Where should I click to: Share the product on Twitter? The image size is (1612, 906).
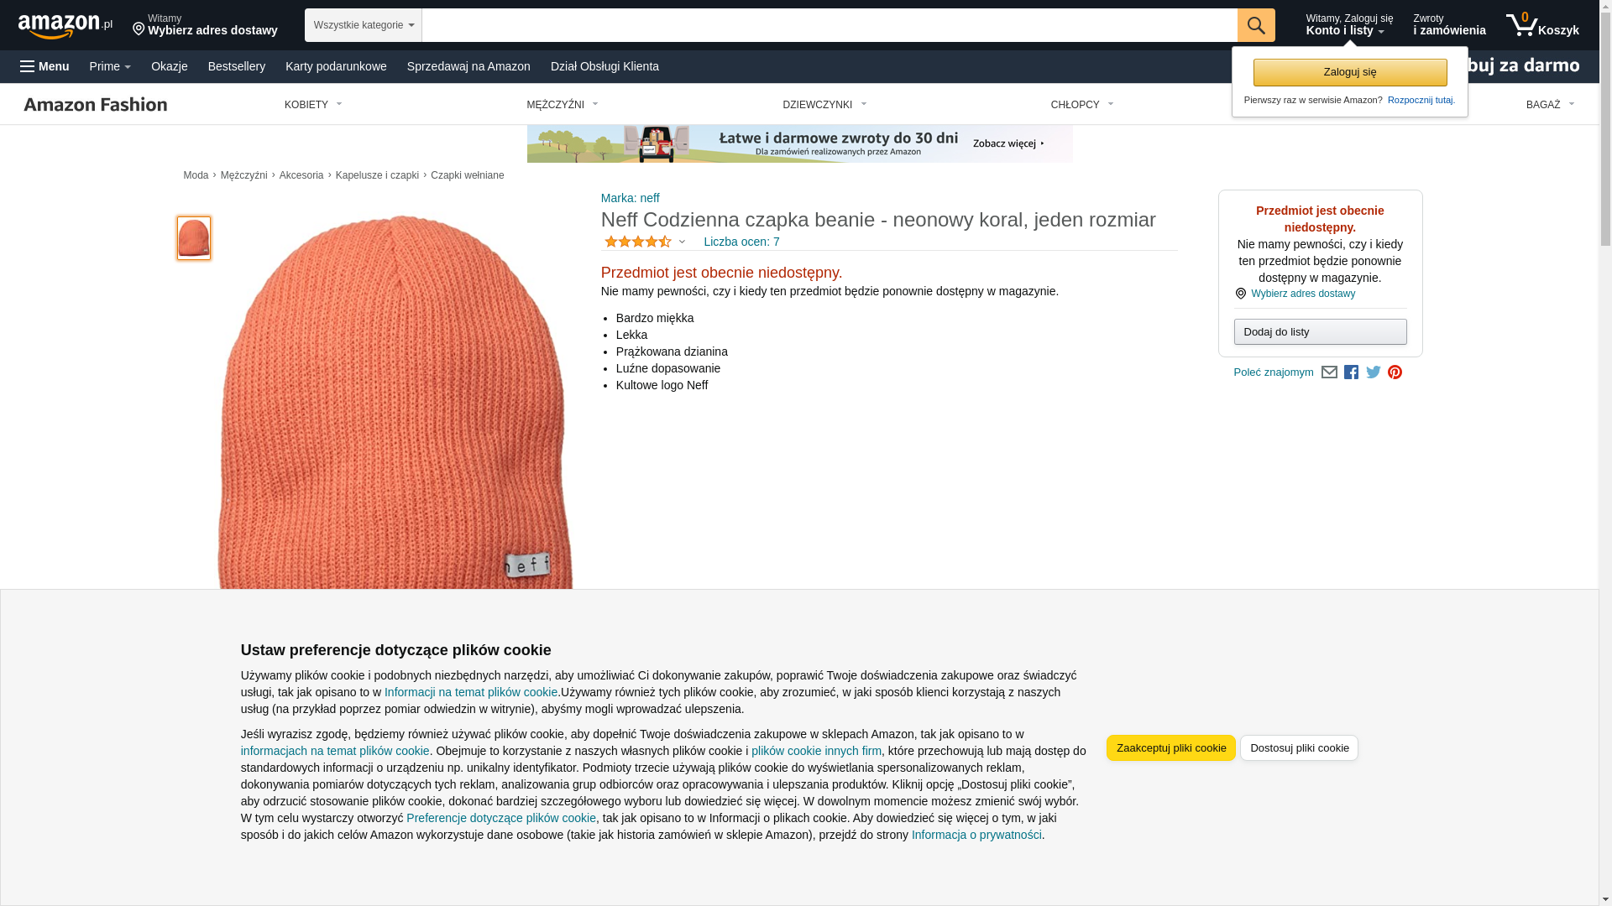tap(1374, 372)
